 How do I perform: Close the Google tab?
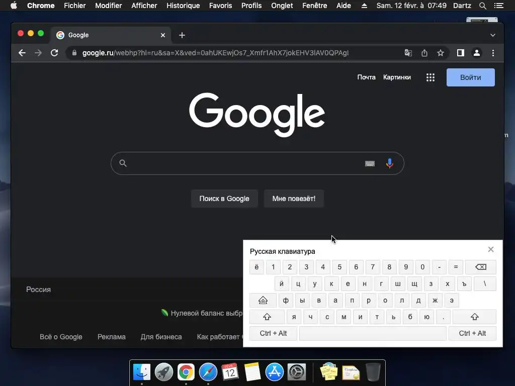pyautogui.click(x=163, y=35)
